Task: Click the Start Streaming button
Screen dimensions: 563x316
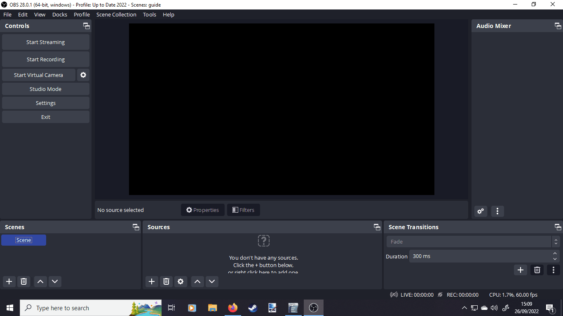Action: (45, 42)
